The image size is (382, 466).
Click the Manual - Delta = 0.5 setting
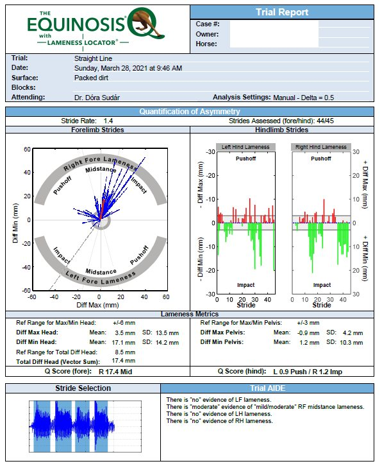303,98
